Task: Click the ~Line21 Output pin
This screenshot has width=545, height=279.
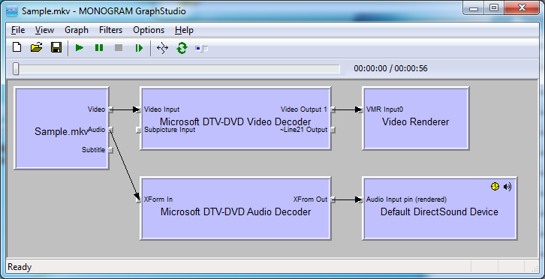Action: pos(333,130)
